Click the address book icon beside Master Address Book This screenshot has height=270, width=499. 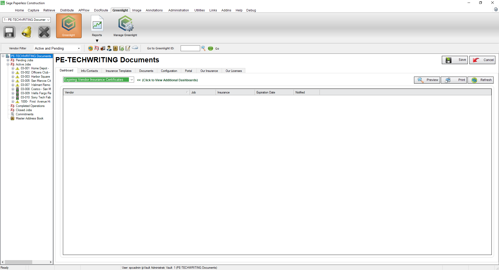[12, 118]
